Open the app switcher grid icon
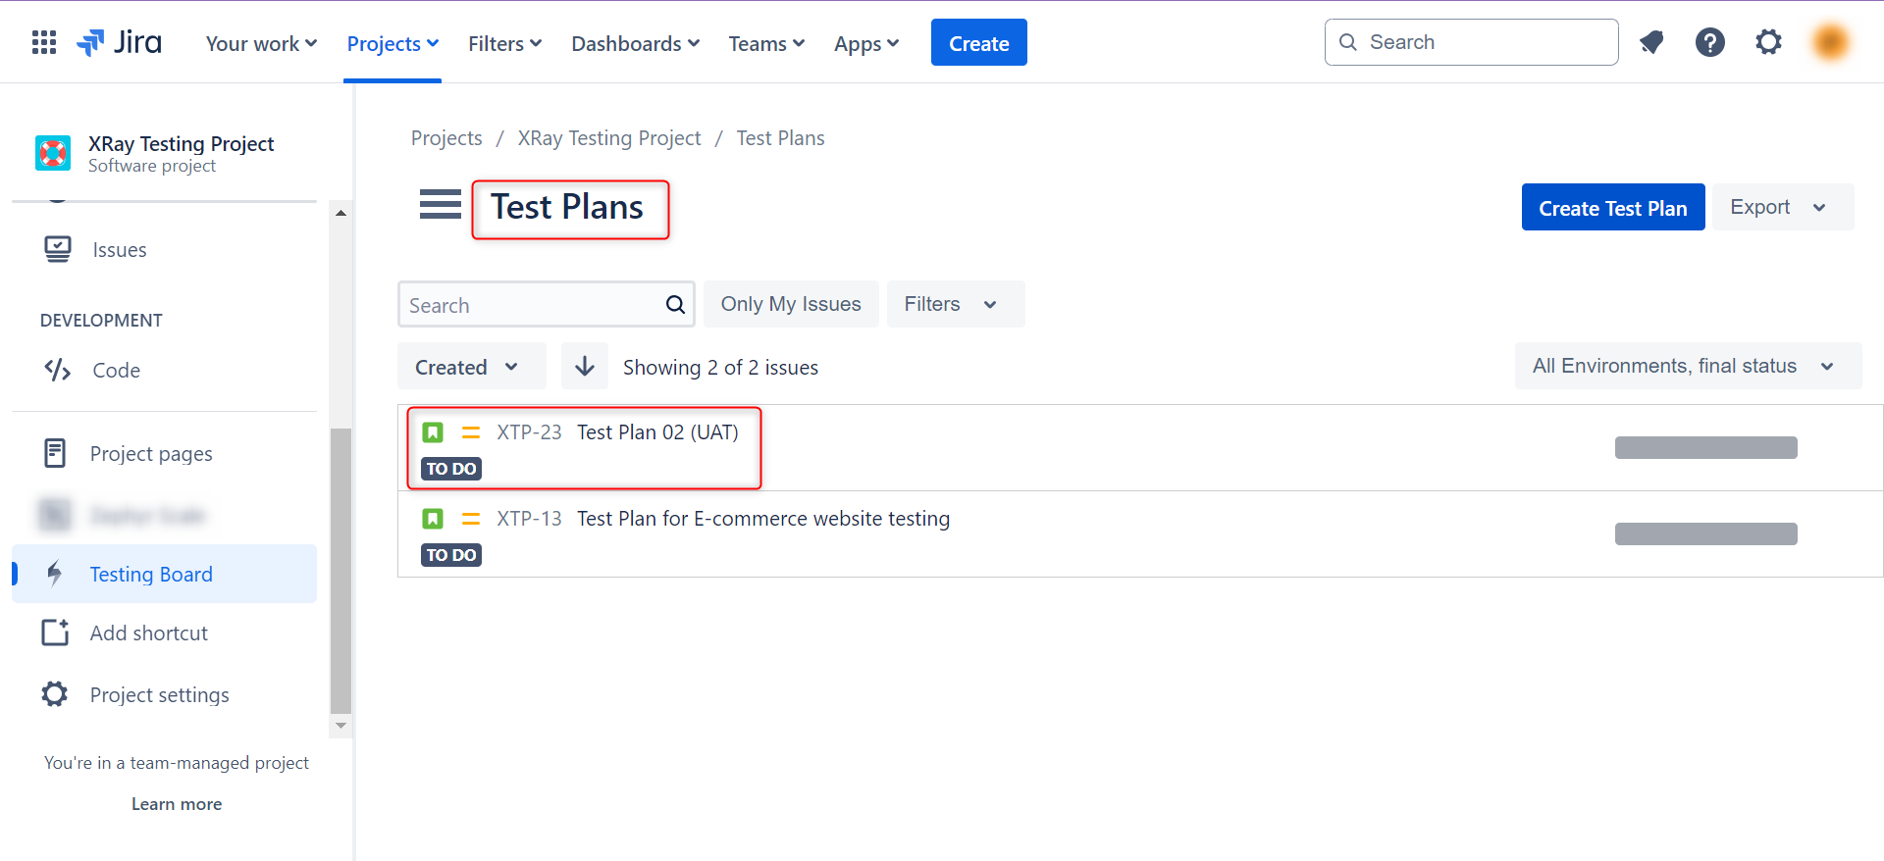The image size is (1884, 861). 44,42
